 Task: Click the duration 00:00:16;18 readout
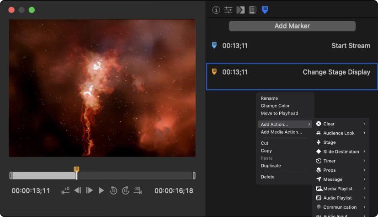tap(174, 191)
